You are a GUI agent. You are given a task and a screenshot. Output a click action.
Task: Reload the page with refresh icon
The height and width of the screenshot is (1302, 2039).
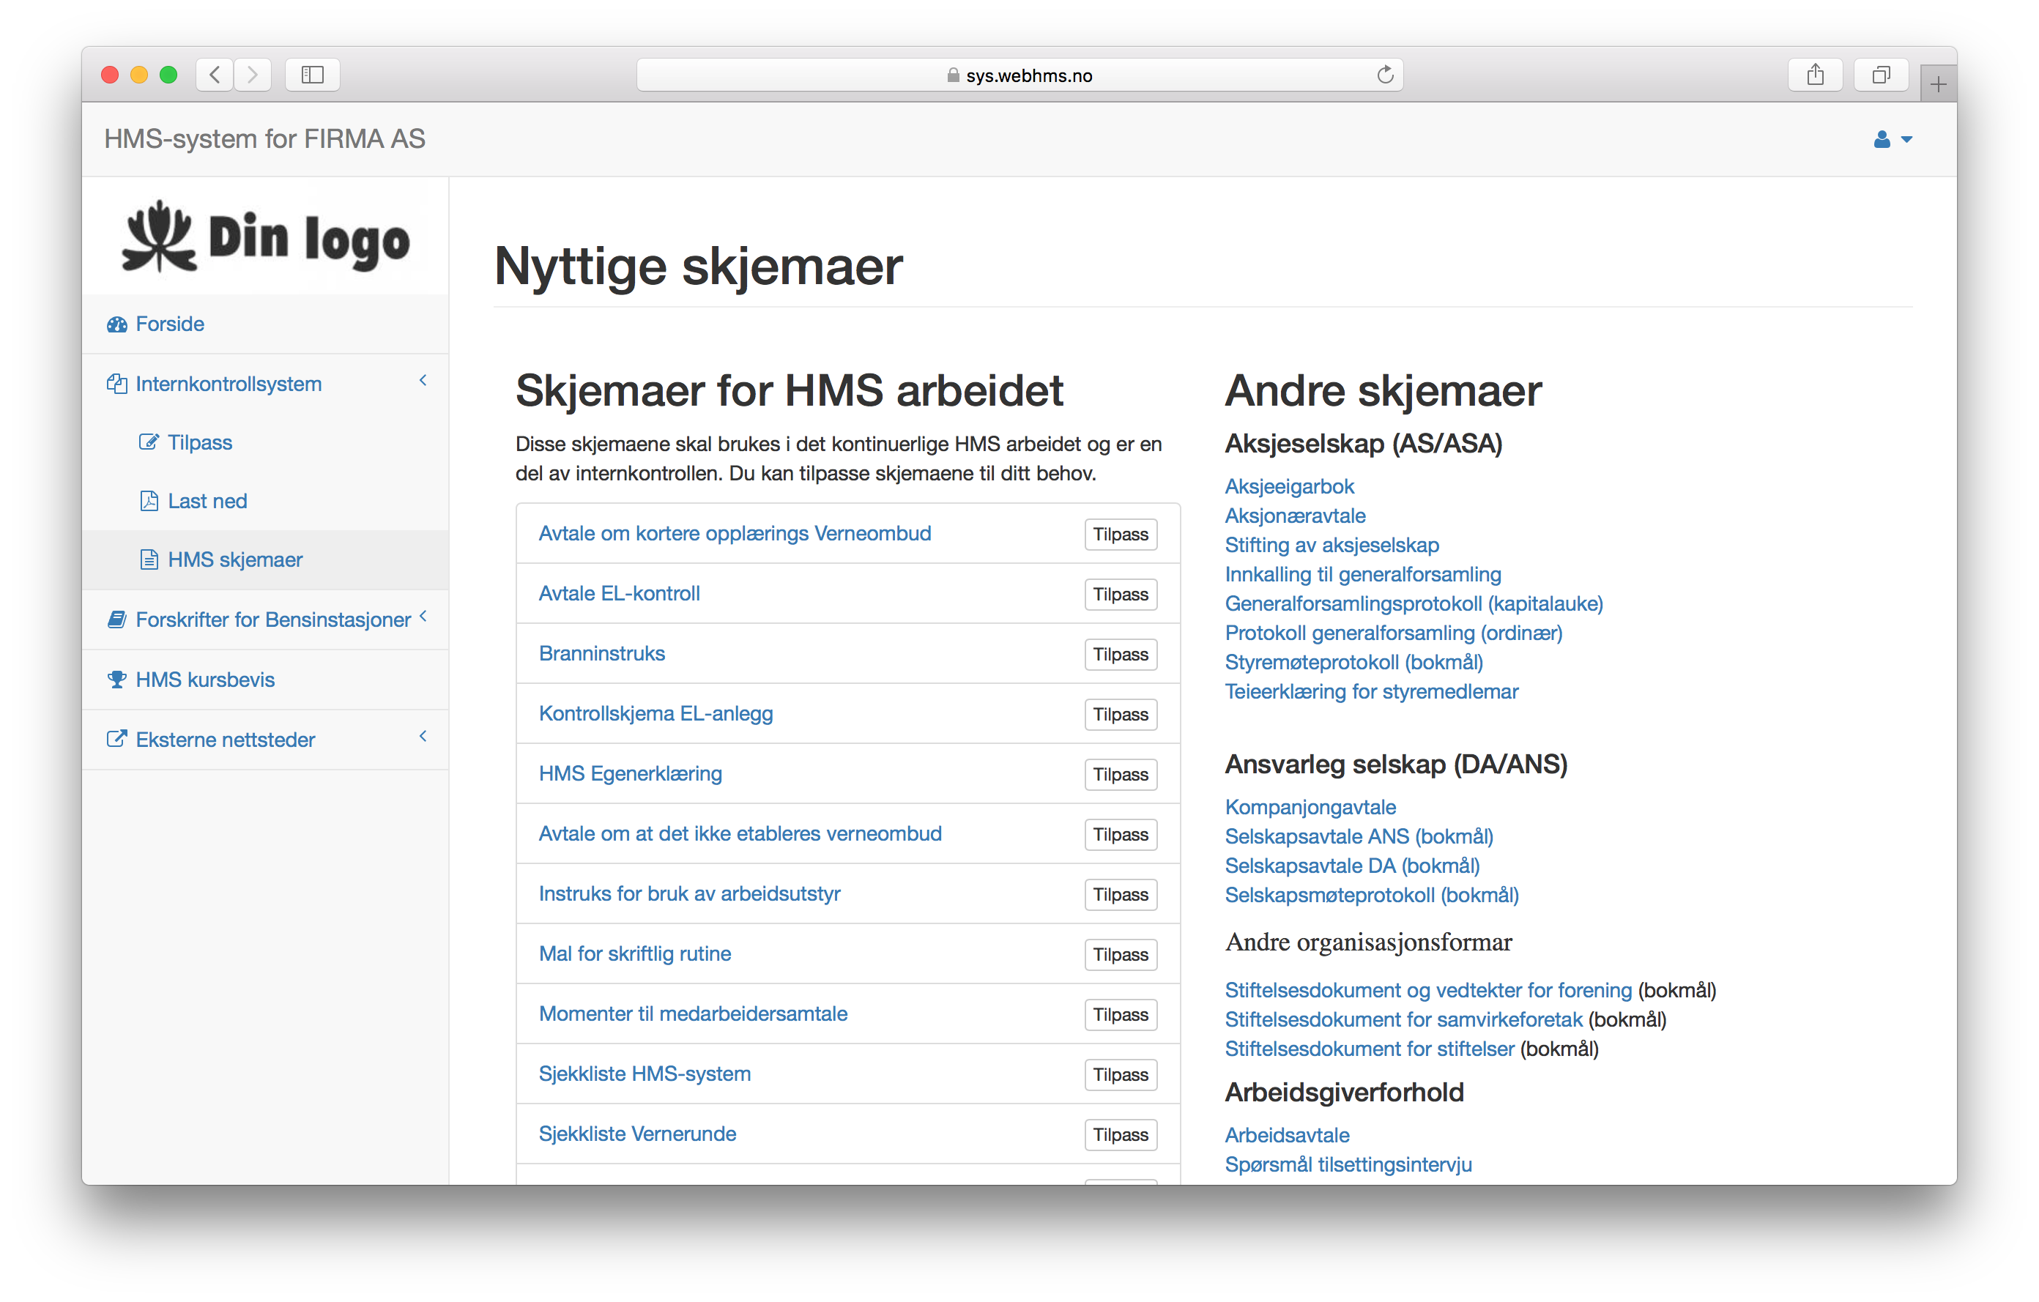click(x=1384, y=75)
